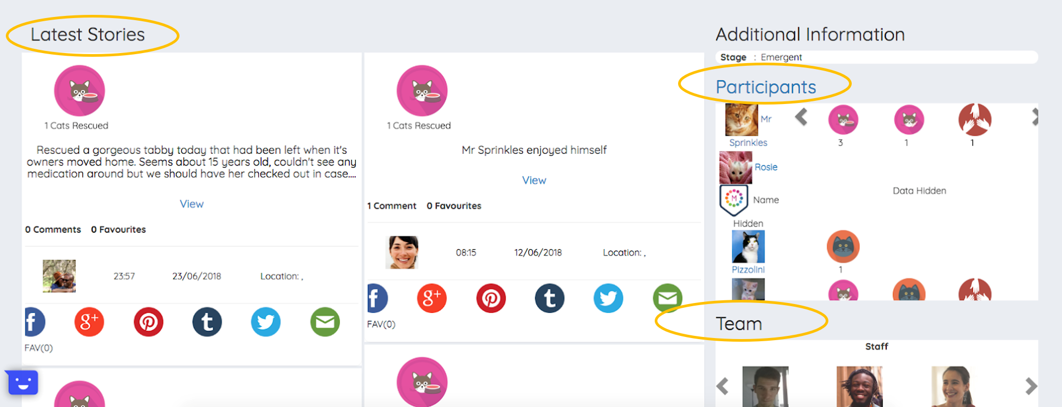Click the cats rescued badge on the tabby story
This screenshot has height=407, width=1062.
pyautogui.click(x=80, y=91)
